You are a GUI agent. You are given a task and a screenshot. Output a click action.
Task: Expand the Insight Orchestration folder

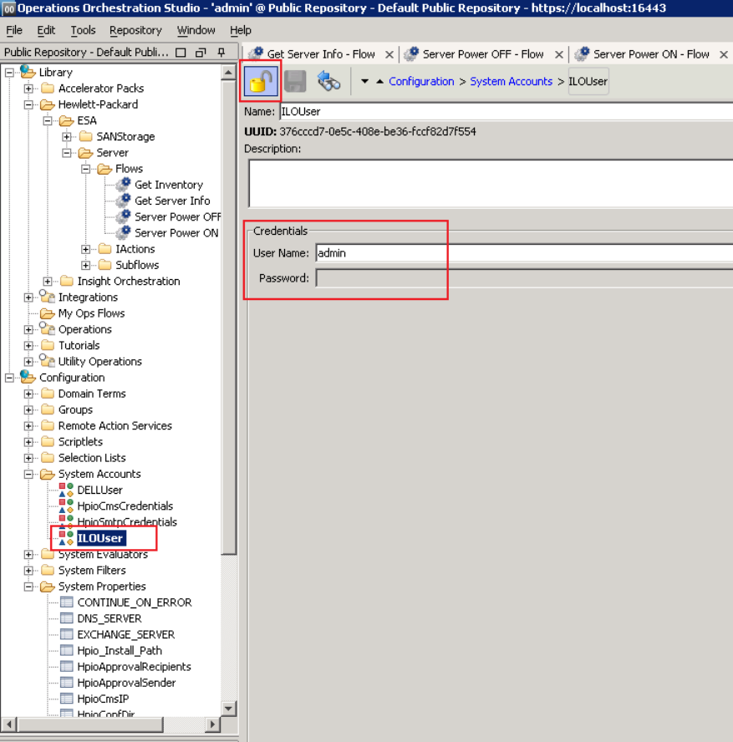[x=48, y=282]
